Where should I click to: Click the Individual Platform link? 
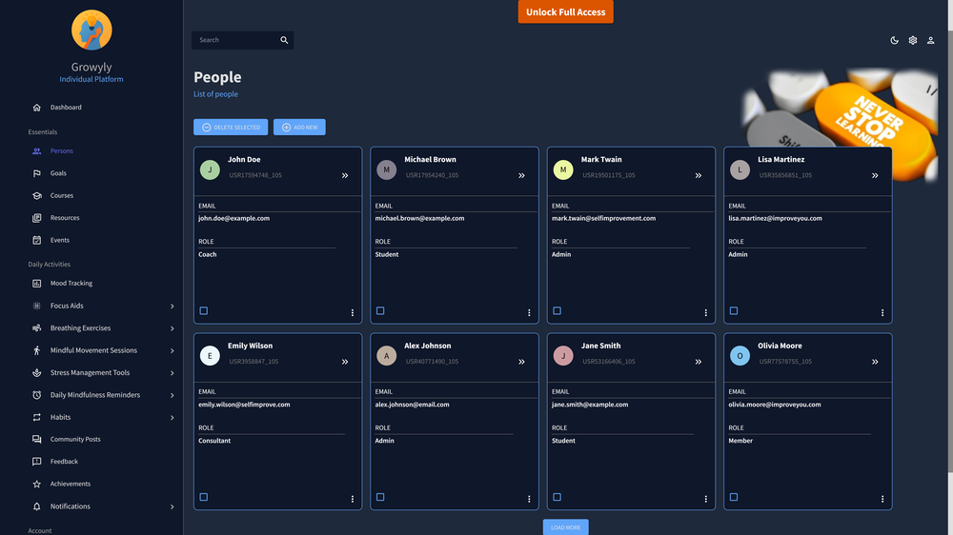click(91, 79)
